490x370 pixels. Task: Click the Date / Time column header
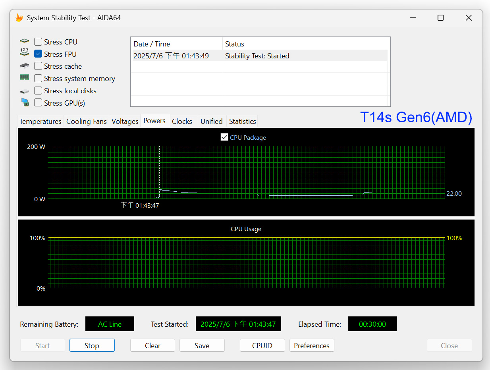coord(176,44)
